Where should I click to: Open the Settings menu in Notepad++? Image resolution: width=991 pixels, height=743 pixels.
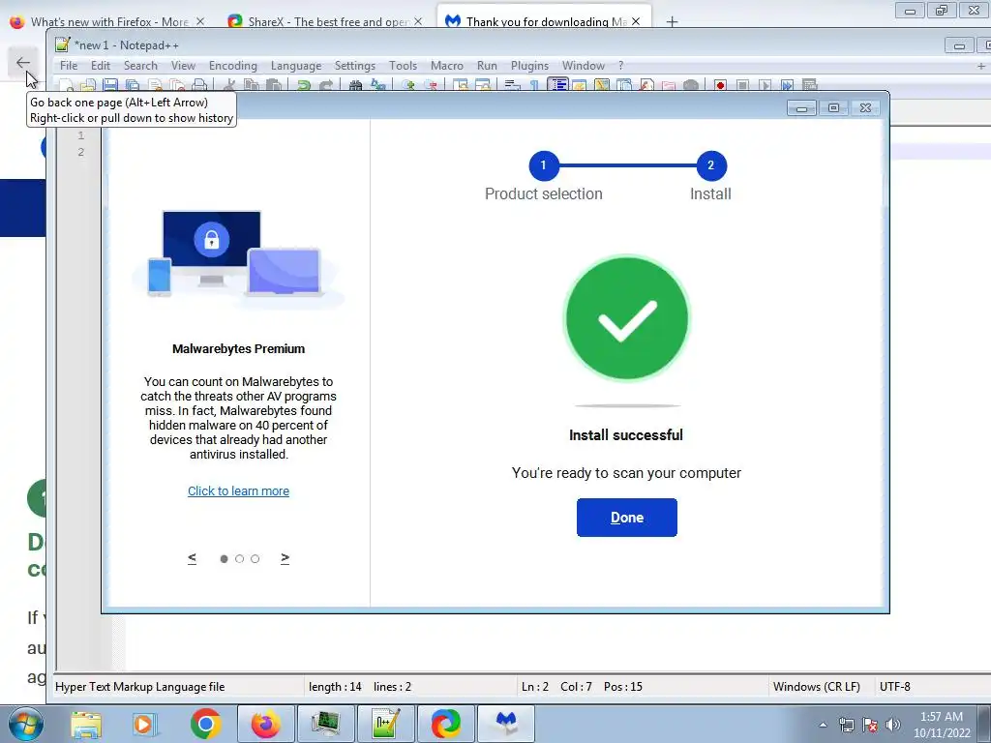pyautogui.click(x=354, y=66)
